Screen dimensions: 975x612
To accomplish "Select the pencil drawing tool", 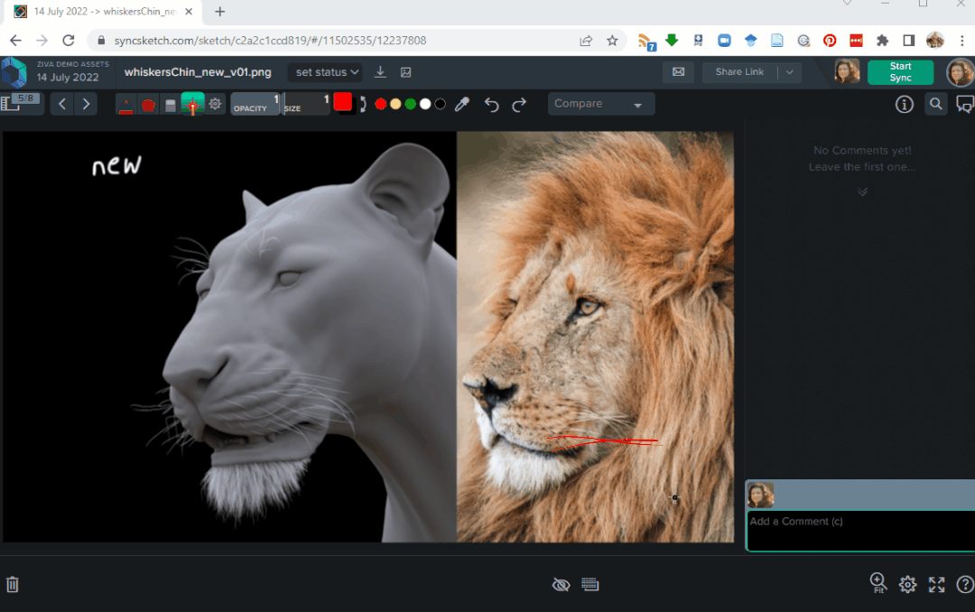I will (125, 103).
